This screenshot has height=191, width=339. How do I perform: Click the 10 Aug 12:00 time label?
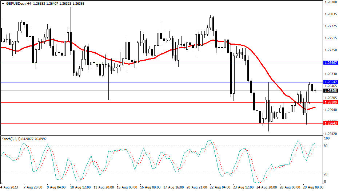pyautogui.click(x=80, y=187)
